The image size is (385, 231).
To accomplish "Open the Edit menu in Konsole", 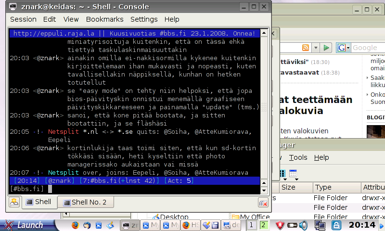I will click(50, 19).
